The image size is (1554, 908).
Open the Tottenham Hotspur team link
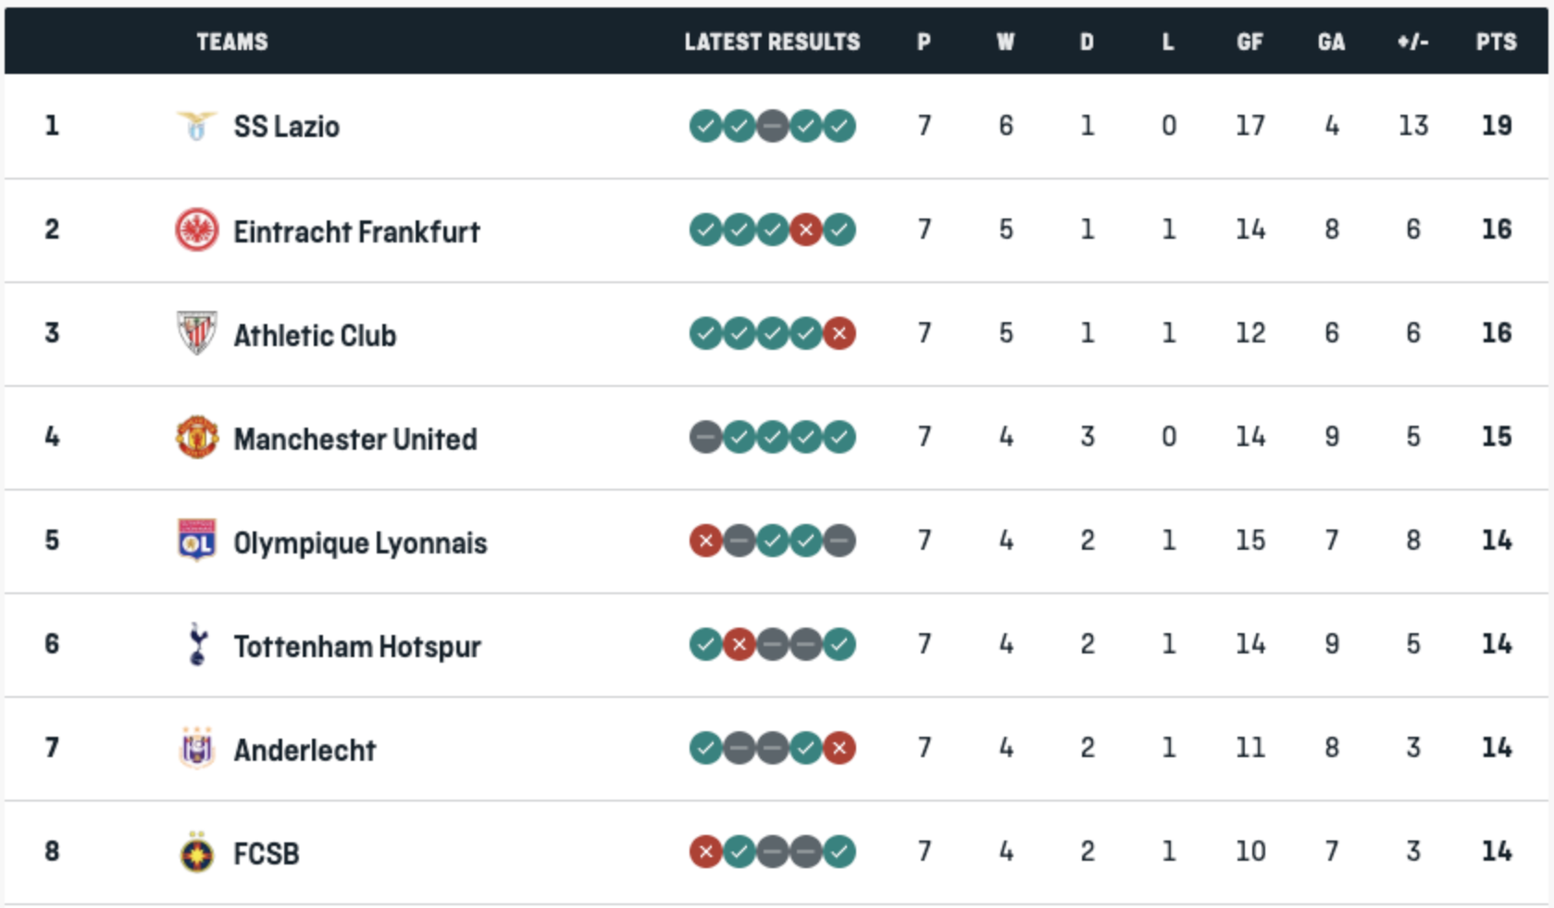(356, 646)
